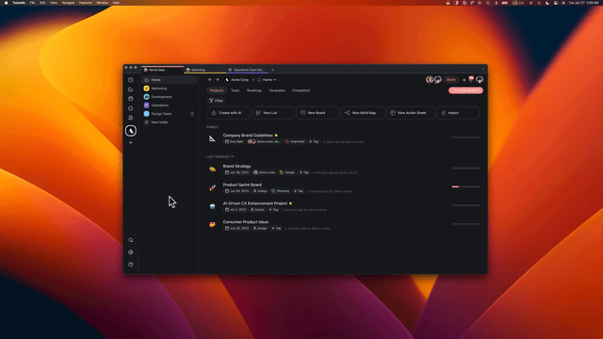Go back with the left arrow
This screenshot has height=339, width=603.
(x=210, y=79)
